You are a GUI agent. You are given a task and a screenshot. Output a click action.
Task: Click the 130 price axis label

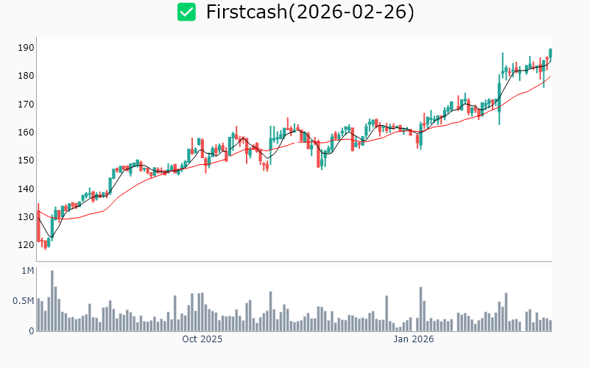point(27,217)
